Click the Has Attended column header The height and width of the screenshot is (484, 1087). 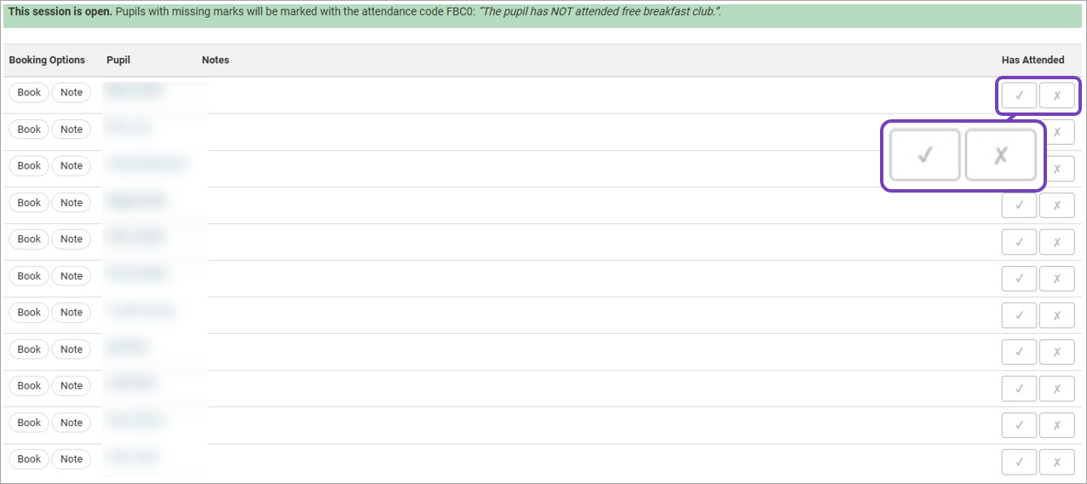click(x=1032, y=60)
